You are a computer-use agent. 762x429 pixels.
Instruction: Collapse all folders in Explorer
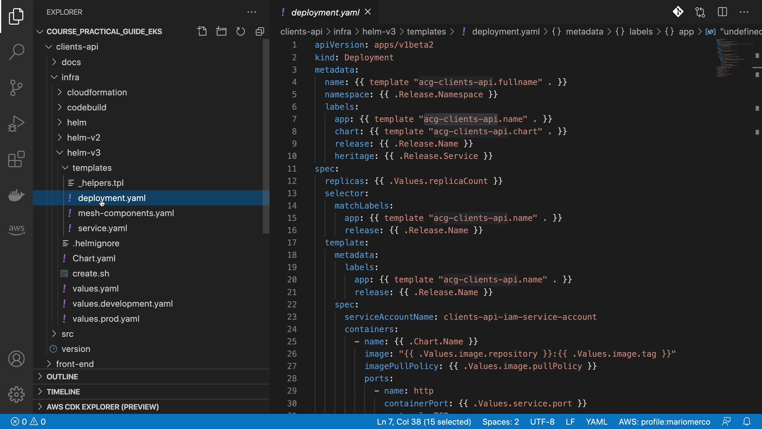point(260,31)
